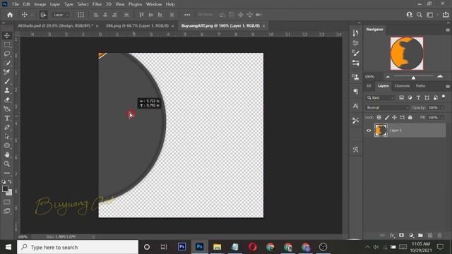Viewport: 452px width, 254px height.
Task: Swap foreground and background colors
Action: (x=10, y=182)
